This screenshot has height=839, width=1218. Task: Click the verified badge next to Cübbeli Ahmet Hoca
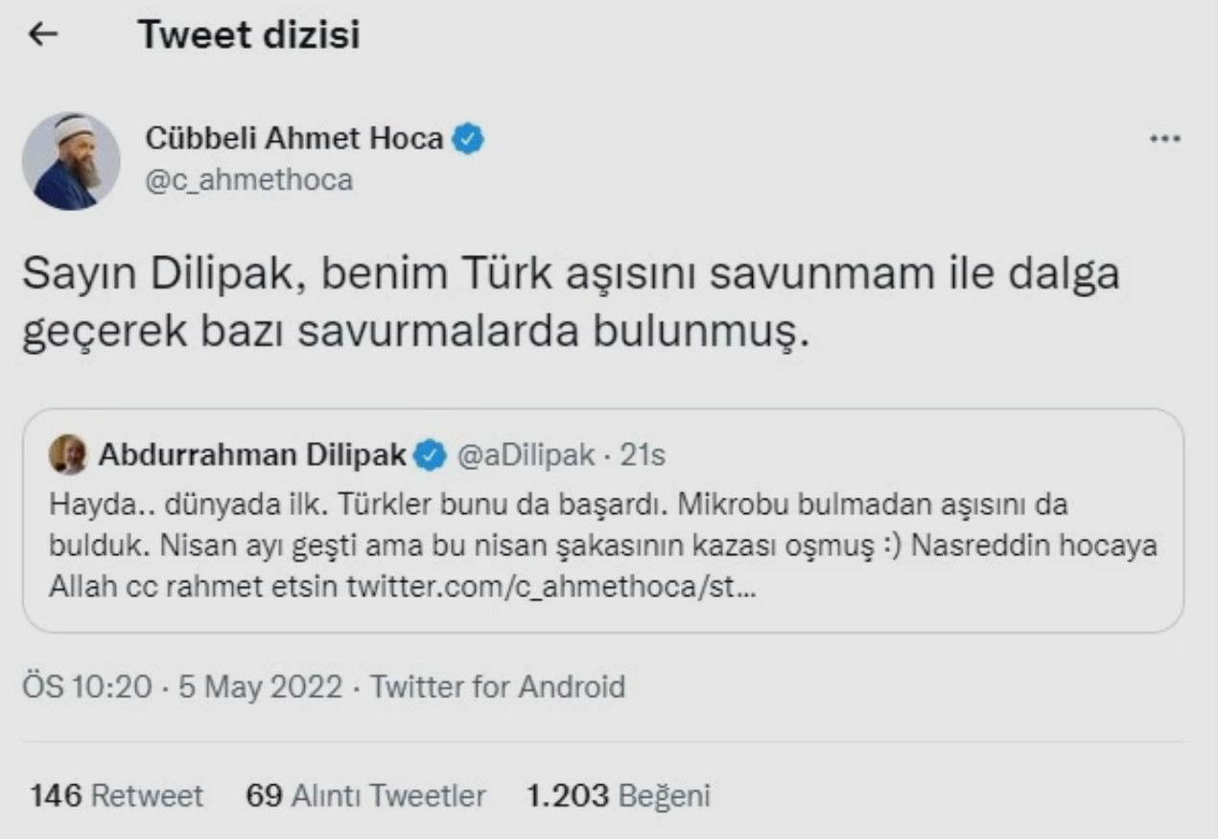pyautogui.click(x=467, y=137)
